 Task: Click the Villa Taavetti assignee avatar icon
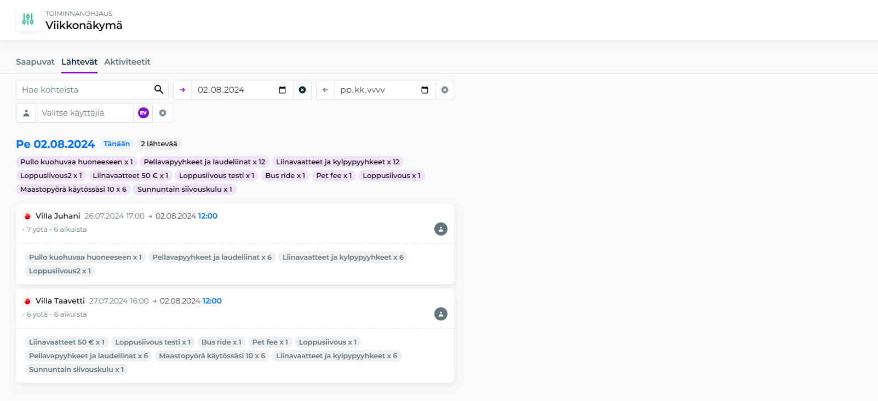[x=441, y=314]
